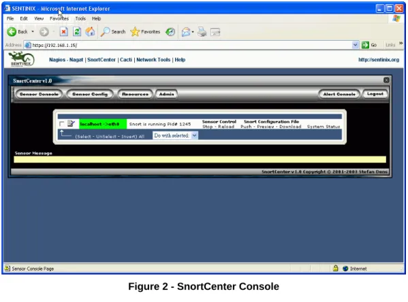Click the yellow Sensor Message field
The image size is (408, 302).
200,159
